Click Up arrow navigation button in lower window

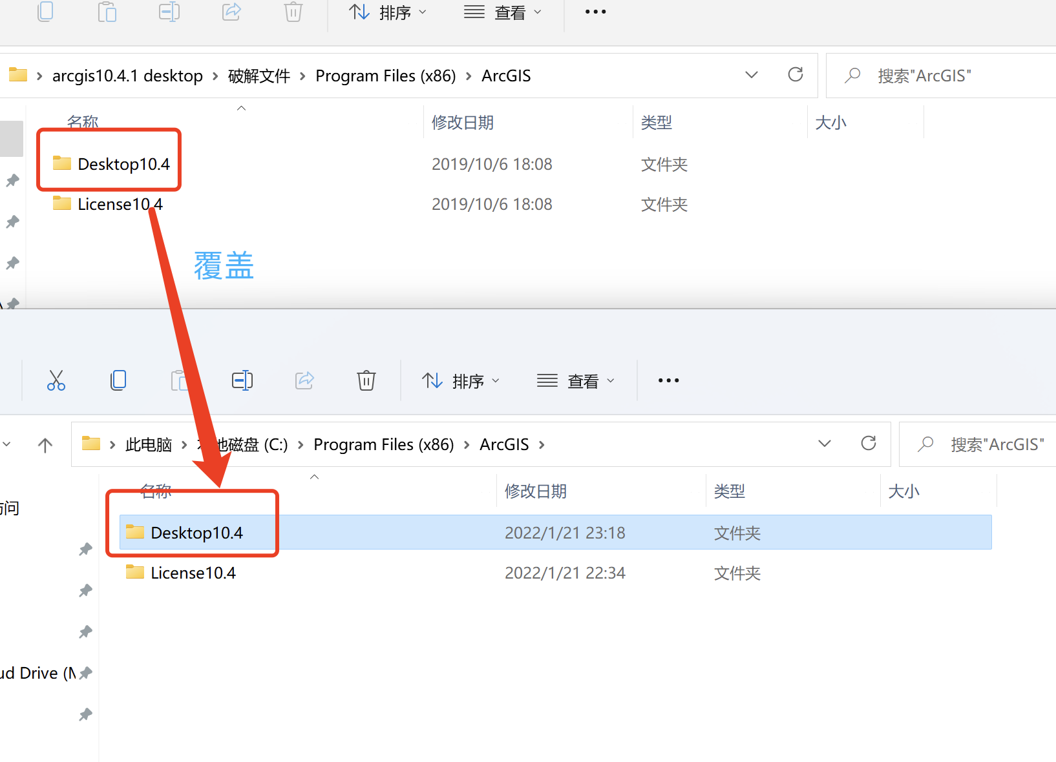coord(45,444)
